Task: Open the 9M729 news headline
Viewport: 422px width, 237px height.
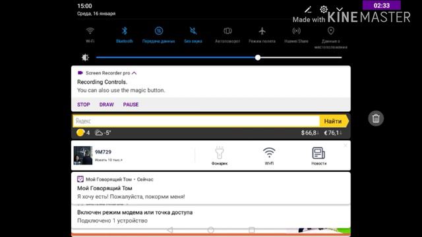Action: [x=103, y=152]
